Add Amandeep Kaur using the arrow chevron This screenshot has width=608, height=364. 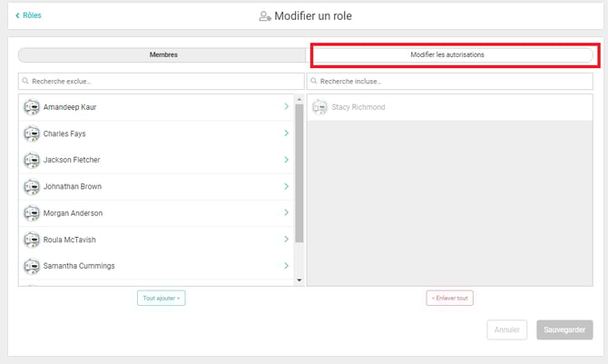coord(286,107)
